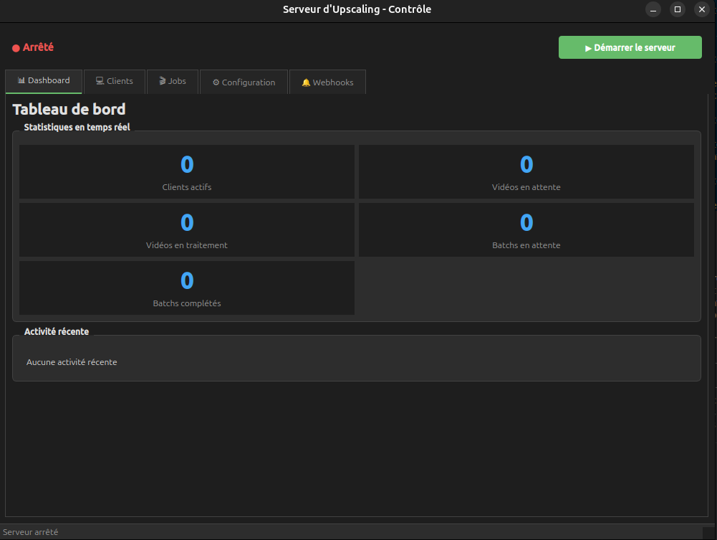Screen dimensions: 717x540
Task: Click the Serveur arrêté status bar text
Action: coord(31,531)
